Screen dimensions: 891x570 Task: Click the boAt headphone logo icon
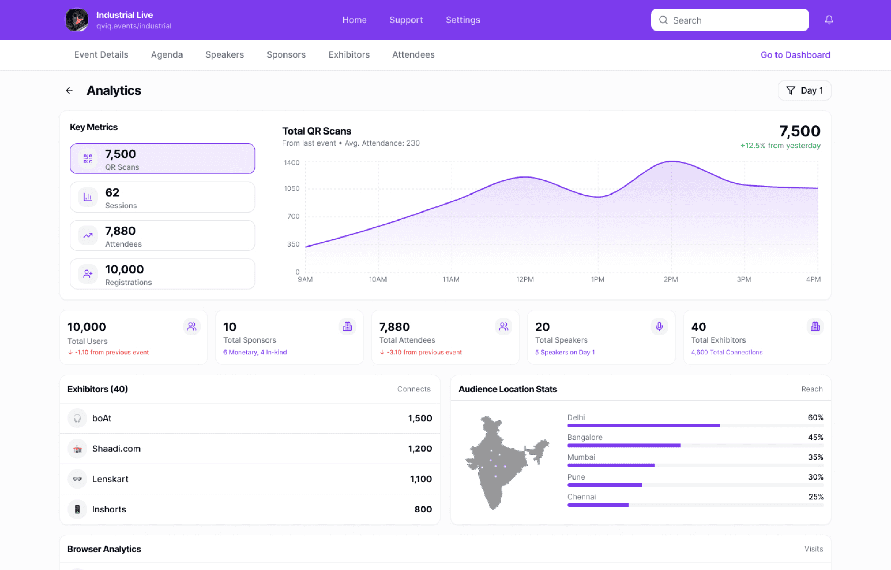(77, 418)
